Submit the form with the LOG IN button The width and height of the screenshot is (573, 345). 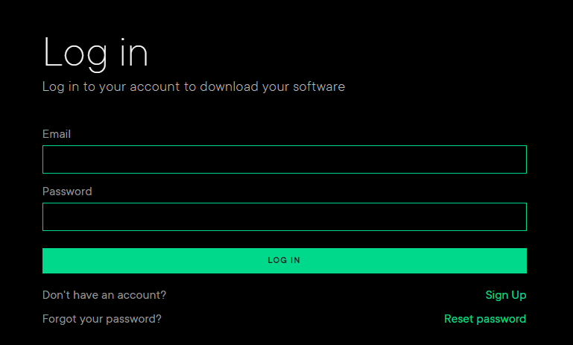tap(284, 261)
